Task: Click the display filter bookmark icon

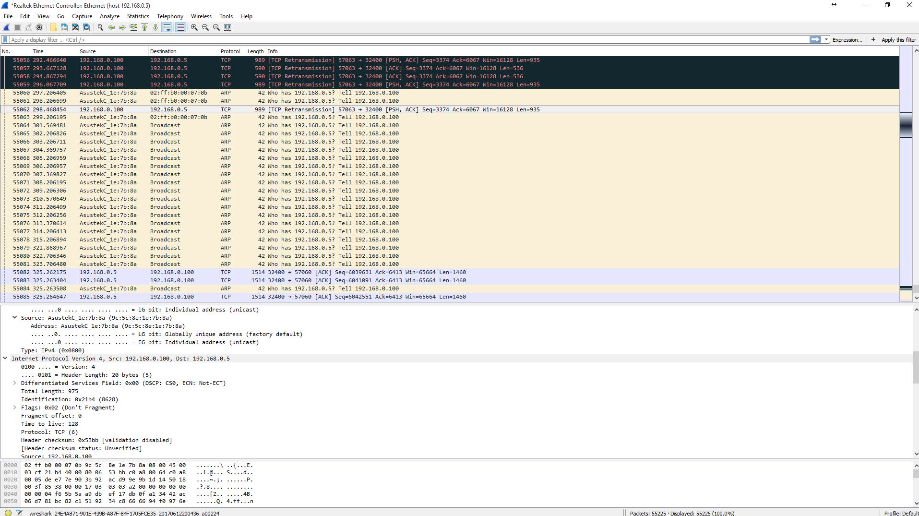Action: 5,39
